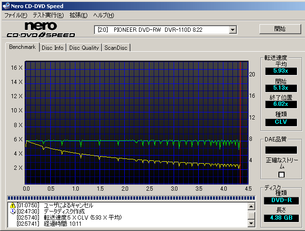Viewport: 305px width, 231px height.
Task: Click the info icon next to 02:47:30
Action: click(x=13, y=212)
